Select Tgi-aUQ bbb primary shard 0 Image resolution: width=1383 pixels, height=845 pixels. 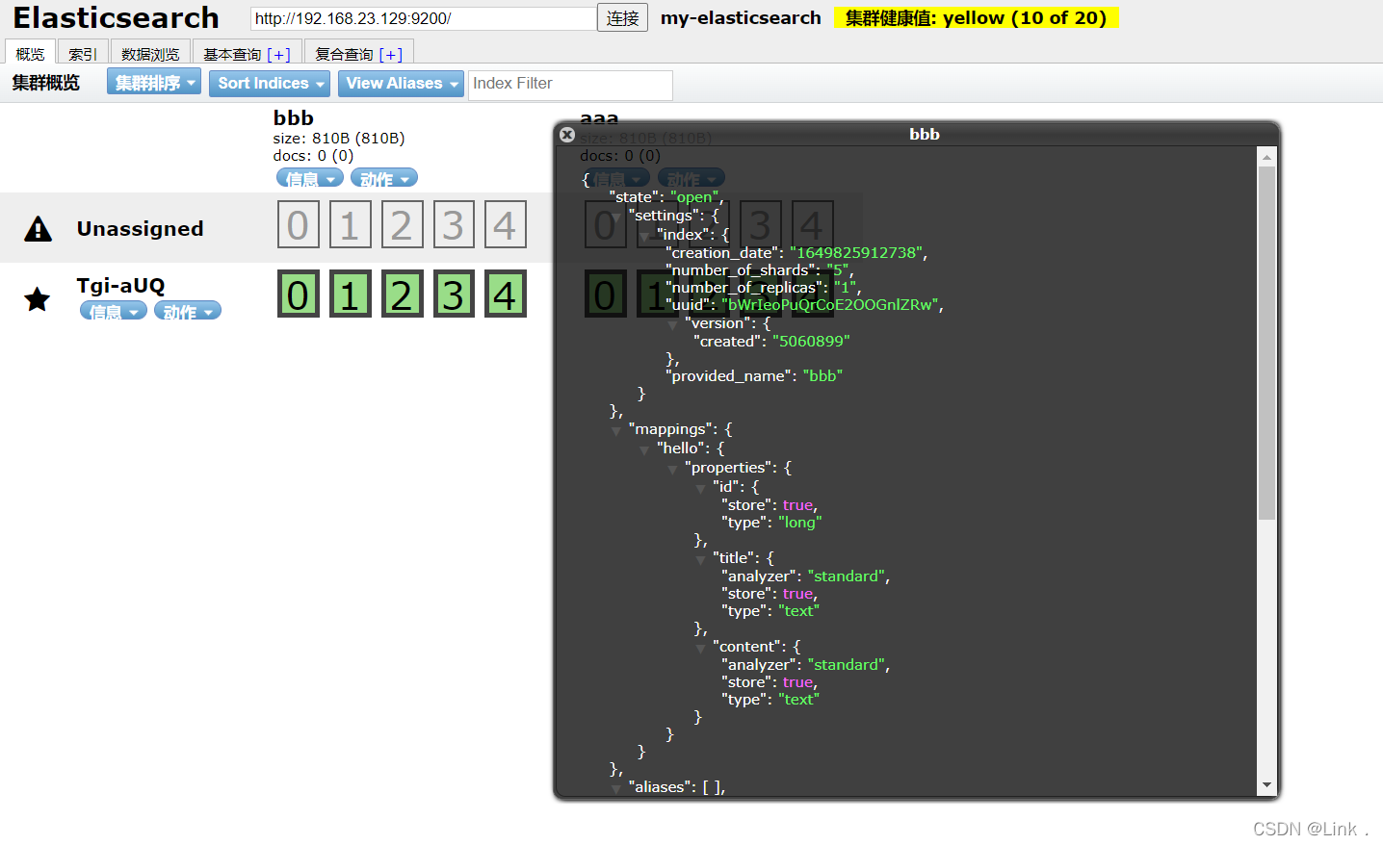(x=298, y=294)
